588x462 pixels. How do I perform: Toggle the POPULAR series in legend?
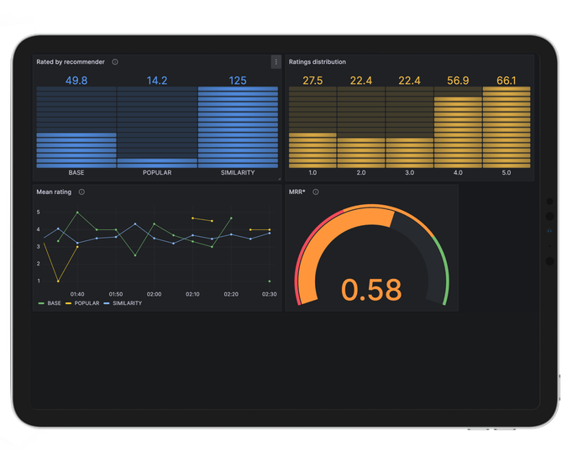click(84, 303)
